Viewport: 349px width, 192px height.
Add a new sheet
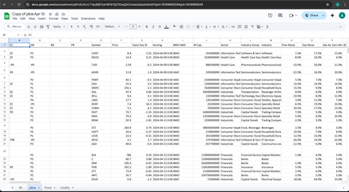[x=12, y=188]
